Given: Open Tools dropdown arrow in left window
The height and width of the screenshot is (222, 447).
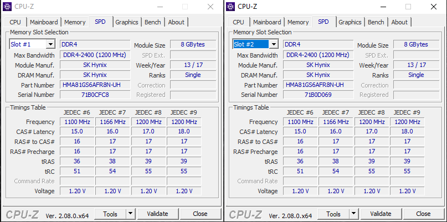Looking at the screenshot, I should point(131,214).
